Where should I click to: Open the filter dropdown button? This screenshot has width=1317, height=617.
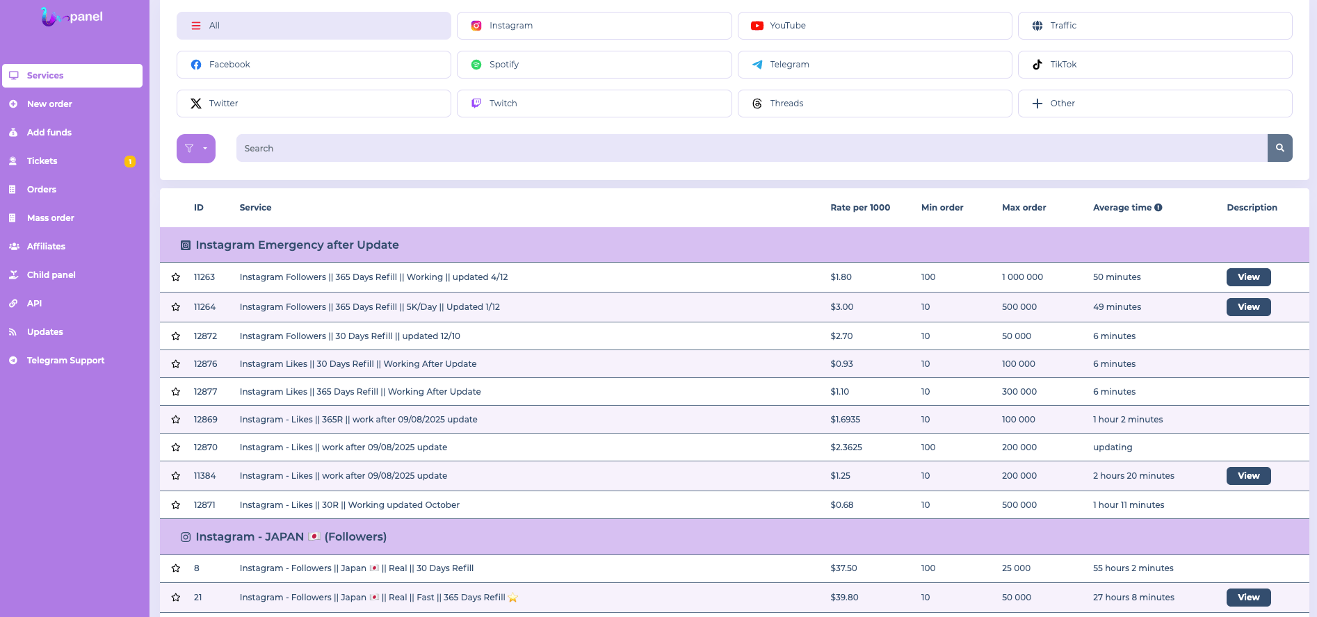point(195,149)
